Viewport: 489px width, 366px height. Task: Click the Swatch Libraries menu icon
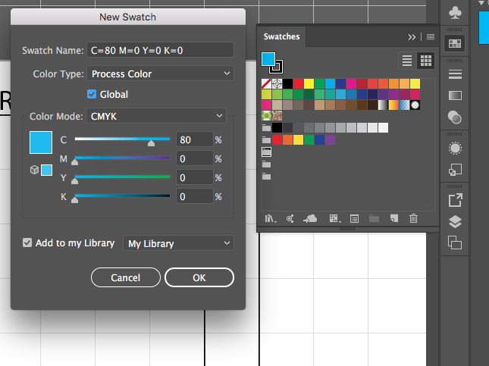(x=269, y=218)
